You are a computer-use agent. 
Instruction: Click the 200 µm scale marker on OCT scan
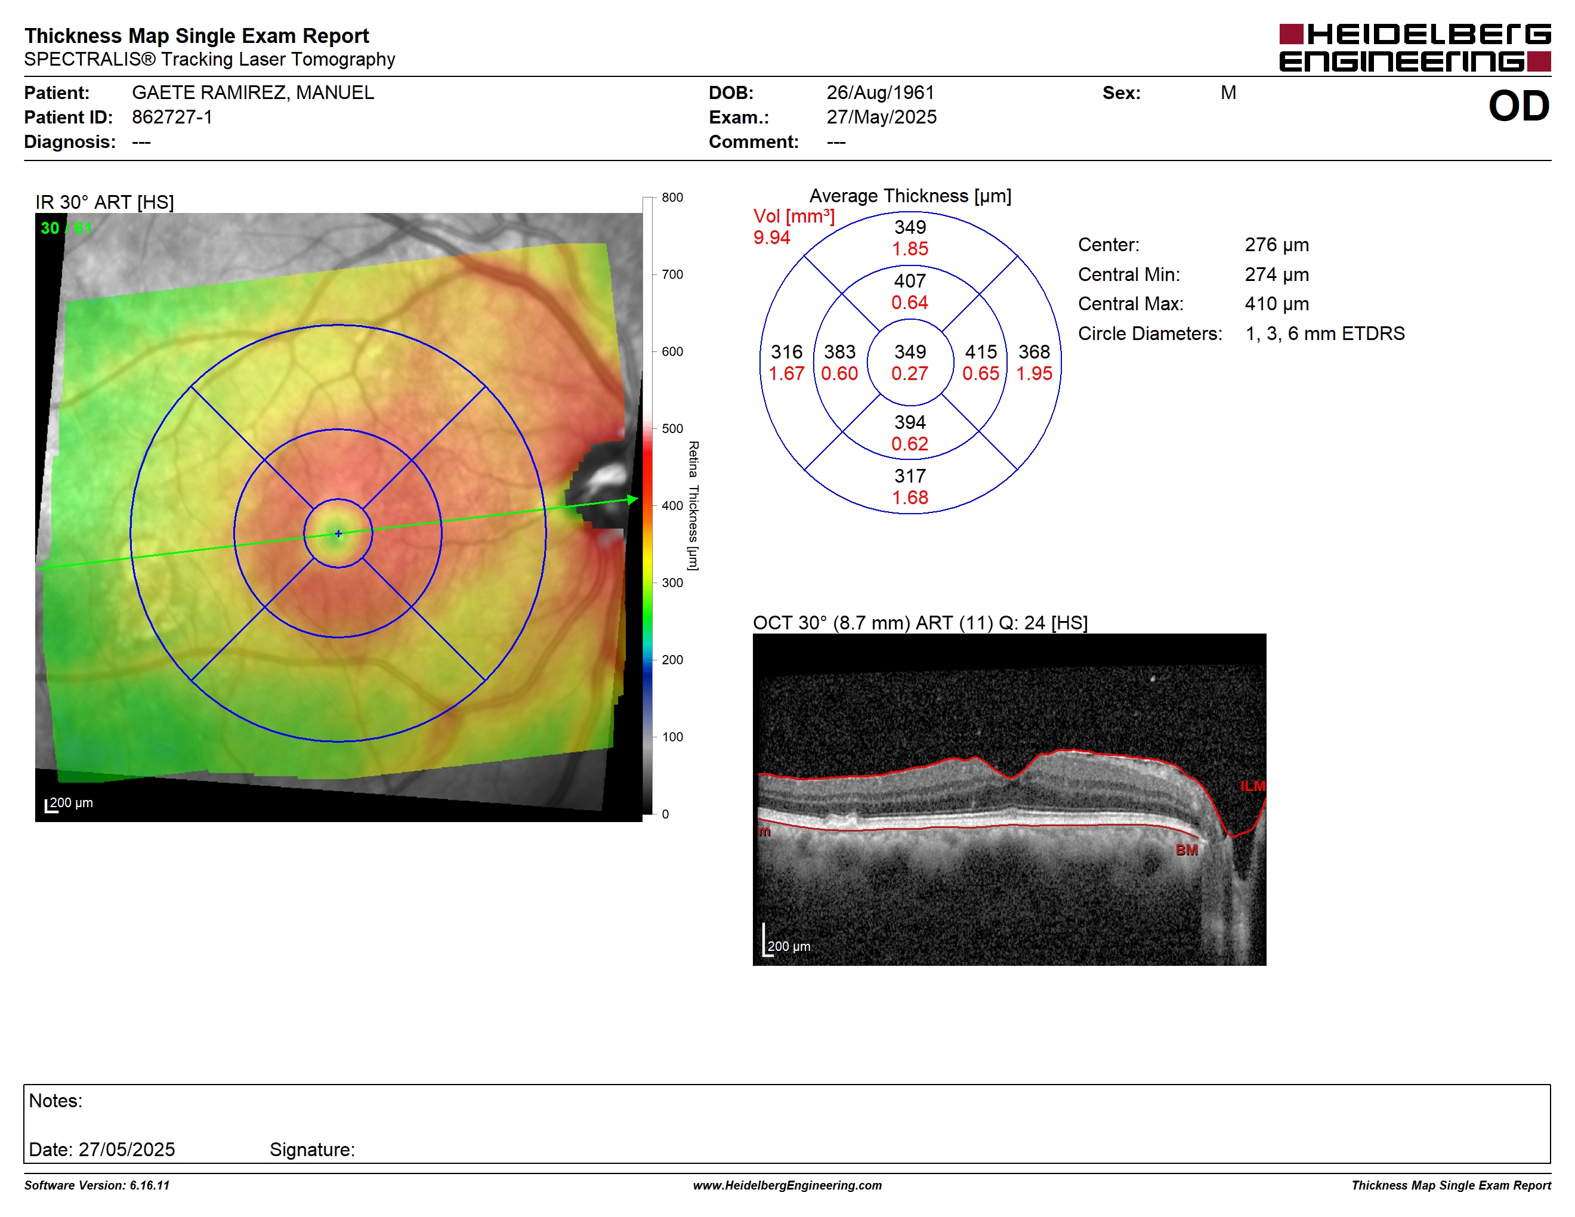pos(787,941)
